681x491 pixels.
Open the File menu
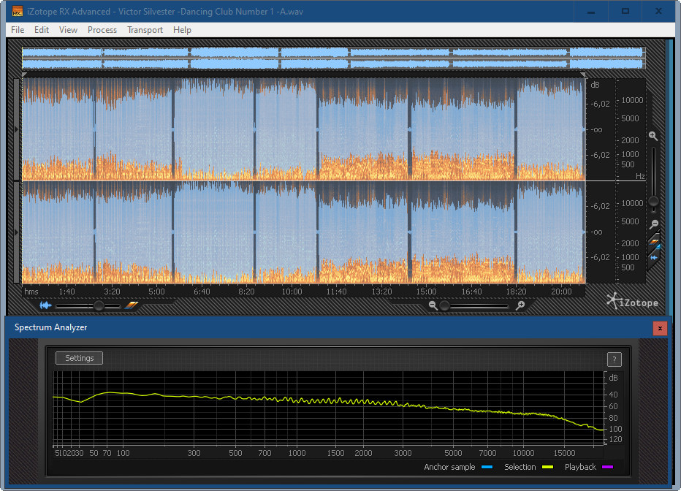tap(18, 30)
